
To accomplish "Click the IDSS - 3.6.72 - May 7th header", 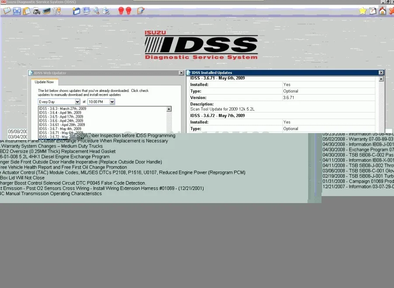I will click(x=218, y=116).
